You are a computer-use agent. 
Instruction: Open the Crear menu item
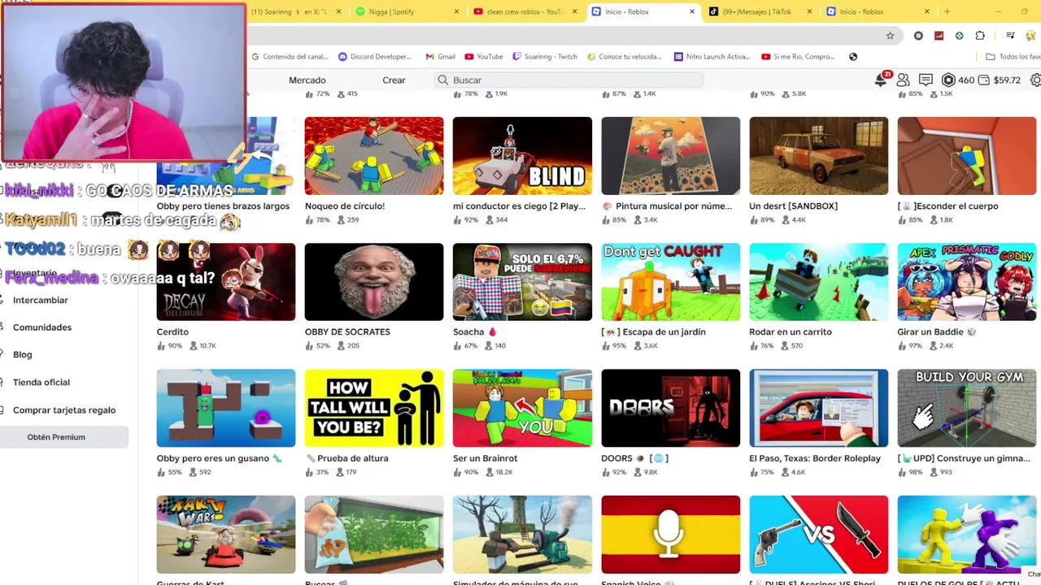[x=394, y=80]
